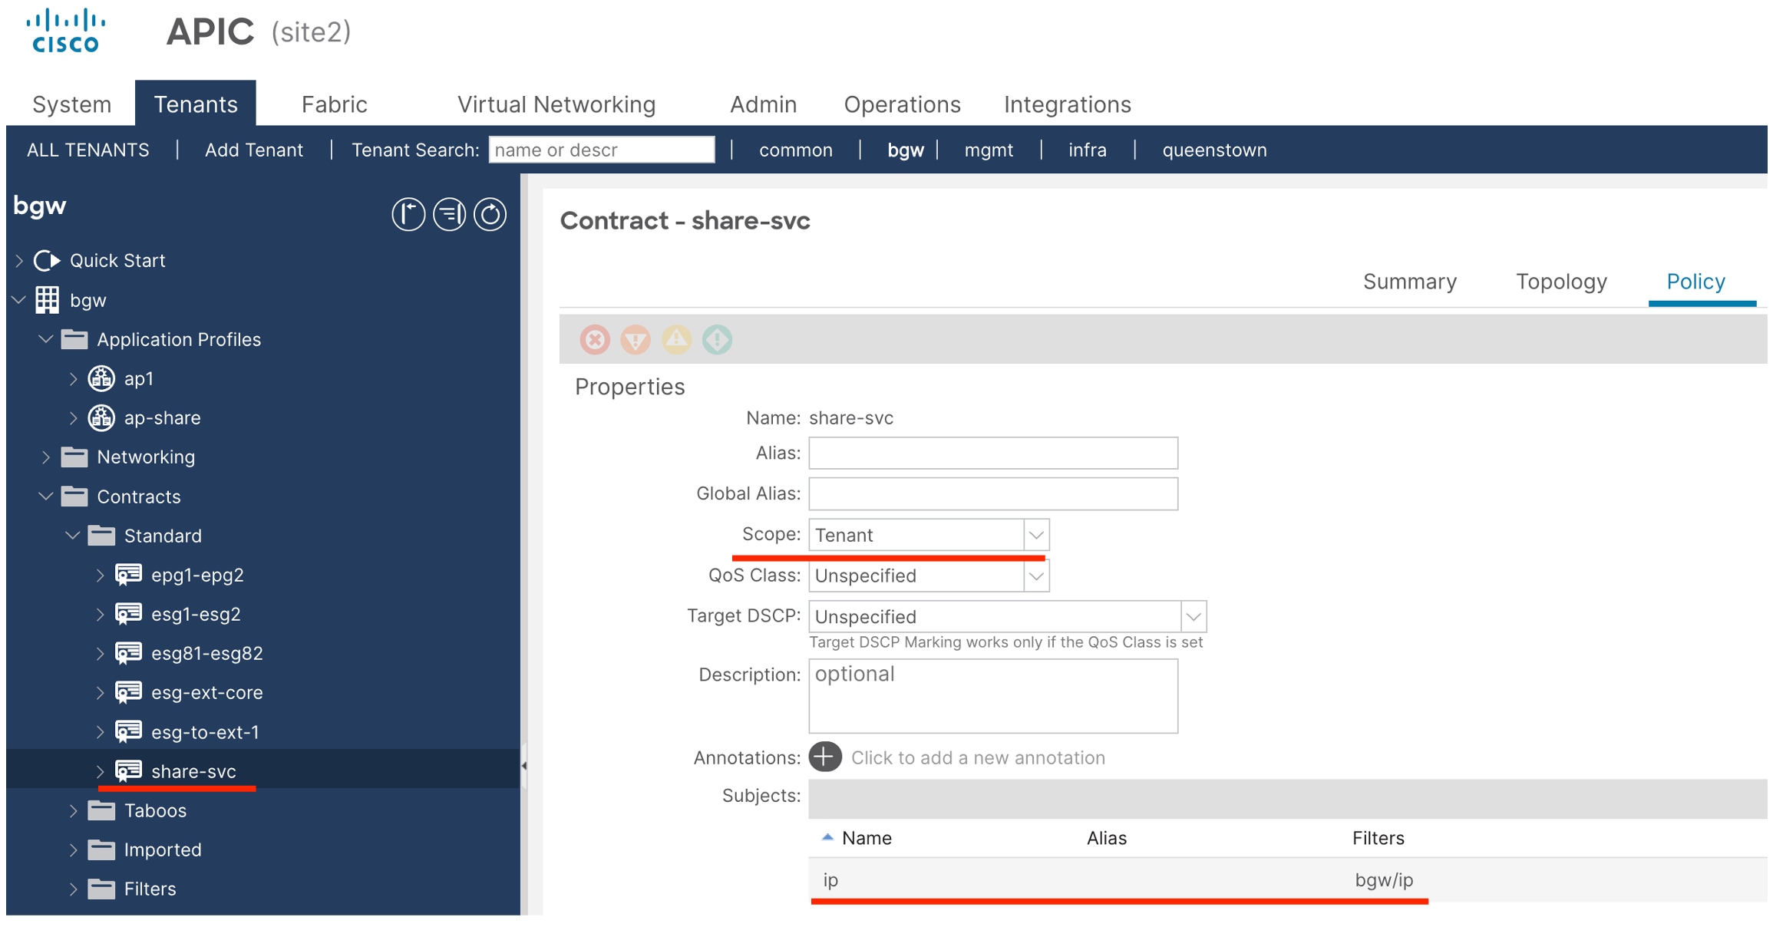
Task: Select the Taboos tree item
Action: (x=155, y=810)
